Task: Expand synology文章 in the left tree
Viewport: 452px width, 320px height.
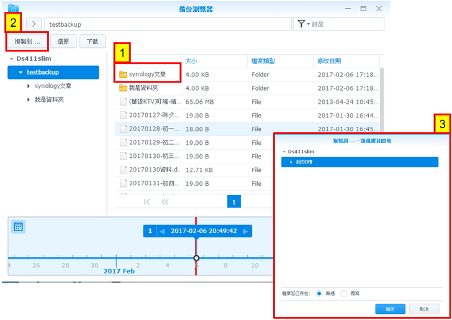Action: click(x=29, y=86)
